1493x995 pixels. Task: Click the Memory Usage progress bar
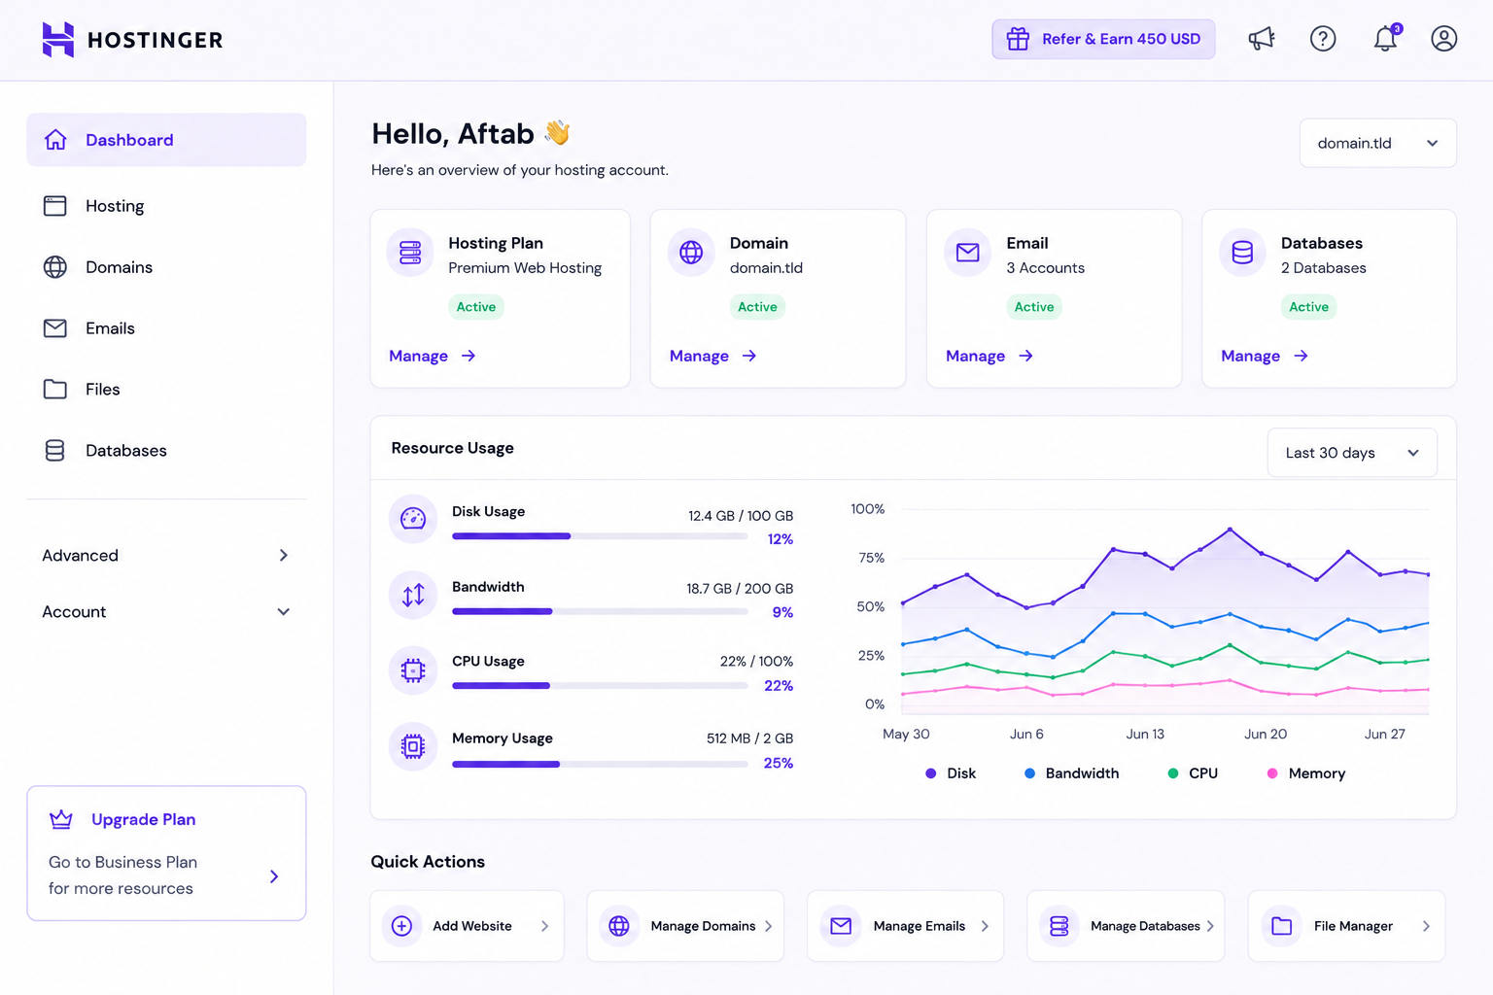(600, 764)
